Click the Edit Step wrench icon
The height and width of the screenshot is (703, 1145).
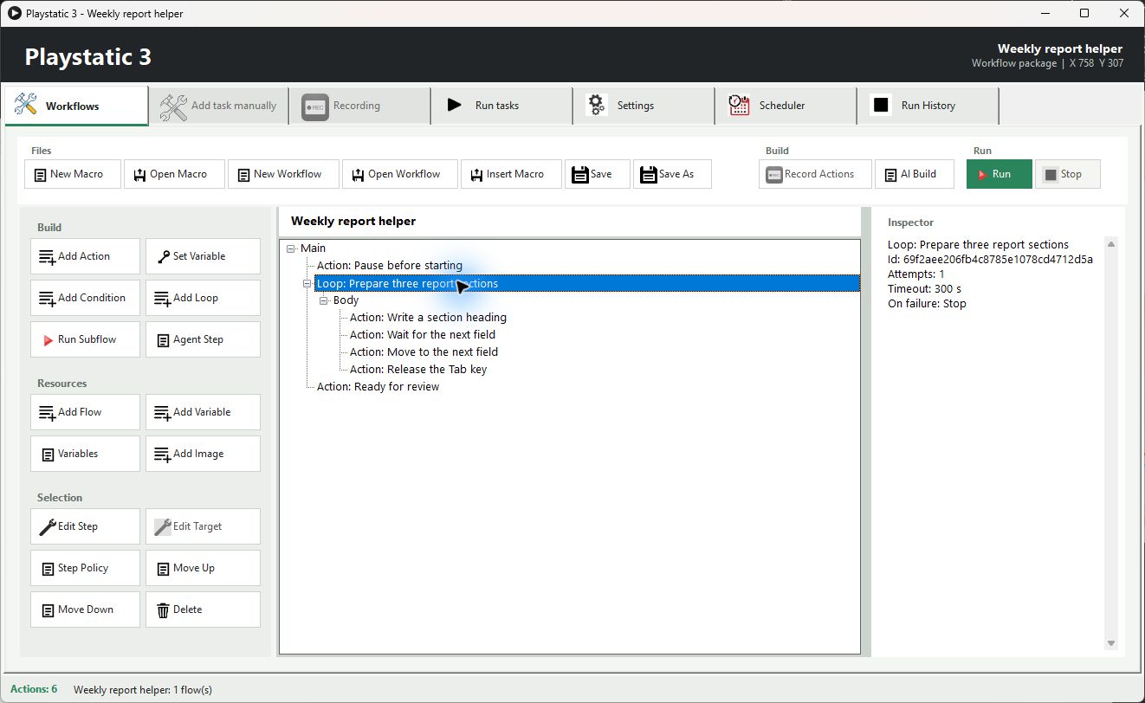(x=48, y=526)
